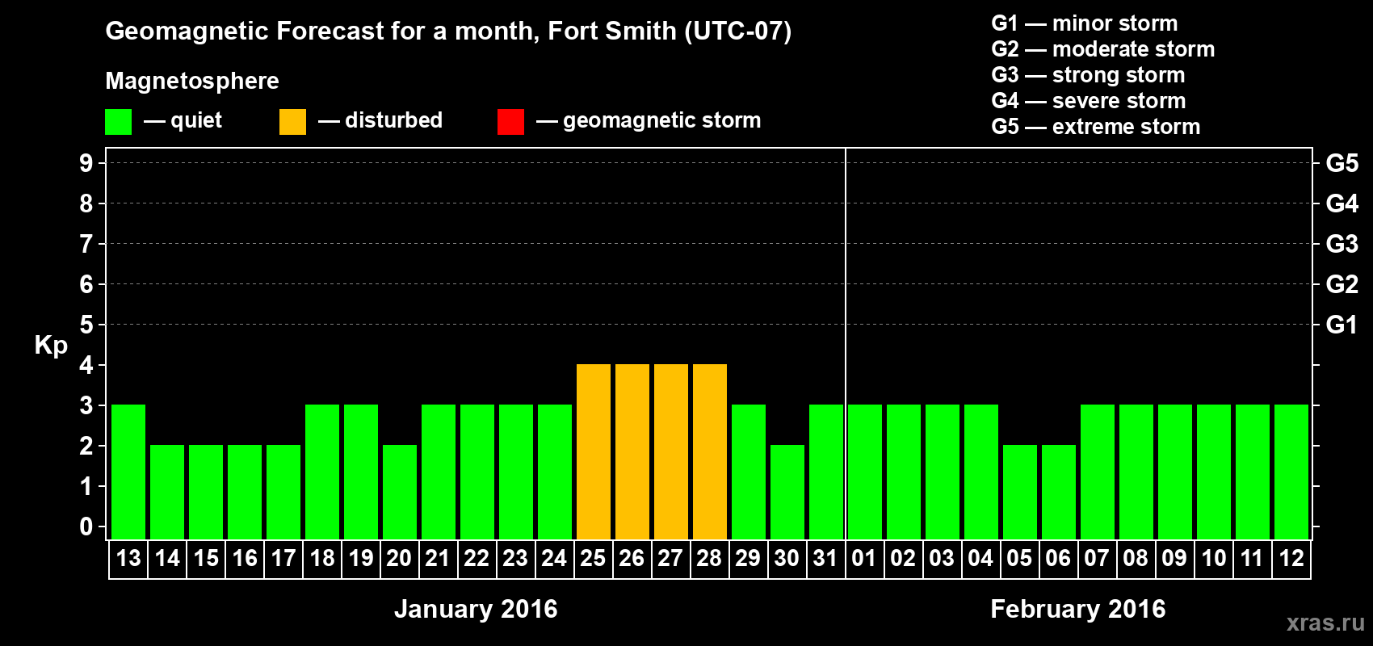Image resolution: width=1373 pixels, height=646 pixels.
Task: Click the 'G4 — severe storm' legend text
Action: 1089,101
